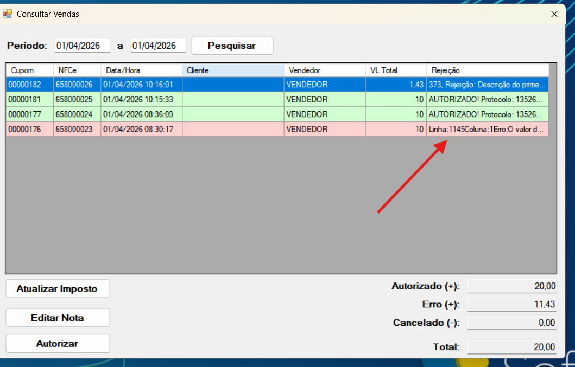Image resolution: width=575 pixels, height=367 pixels.
Task: Click the Data/Hora column header
Action: click(x=141, y=70)
